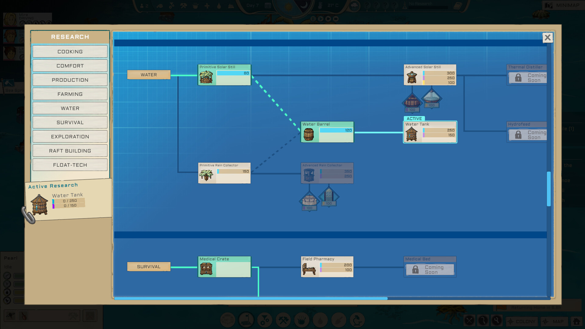The width and height of the screenshot is (585, 329).
Task: Open the COLONY button at bottom right
Action: click(x=522, y=321)
